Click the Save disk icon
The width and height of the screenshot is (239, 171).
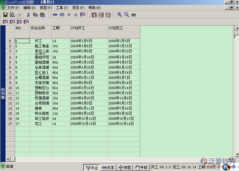(5, 15)
